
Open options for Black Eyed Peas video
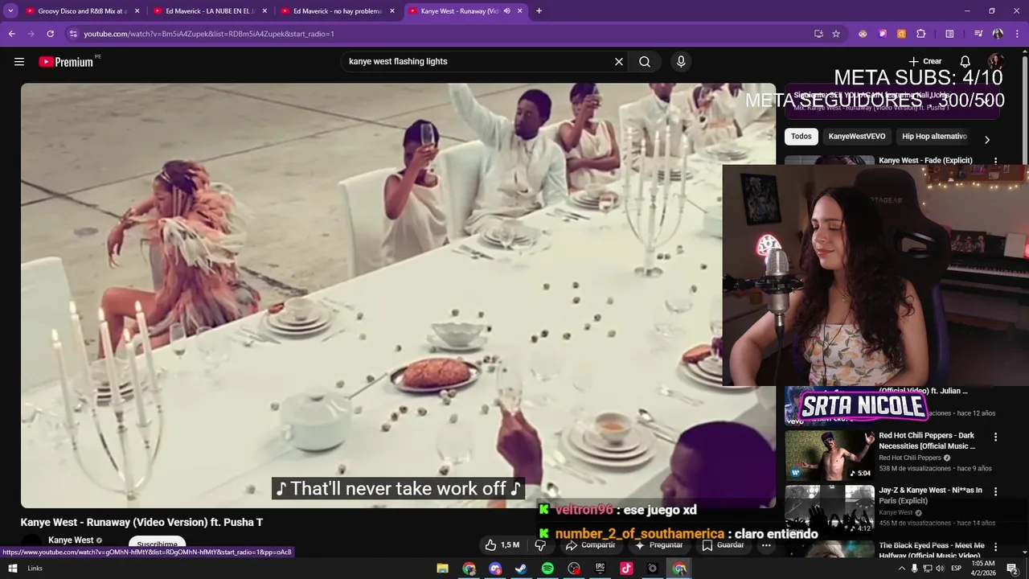996,547
